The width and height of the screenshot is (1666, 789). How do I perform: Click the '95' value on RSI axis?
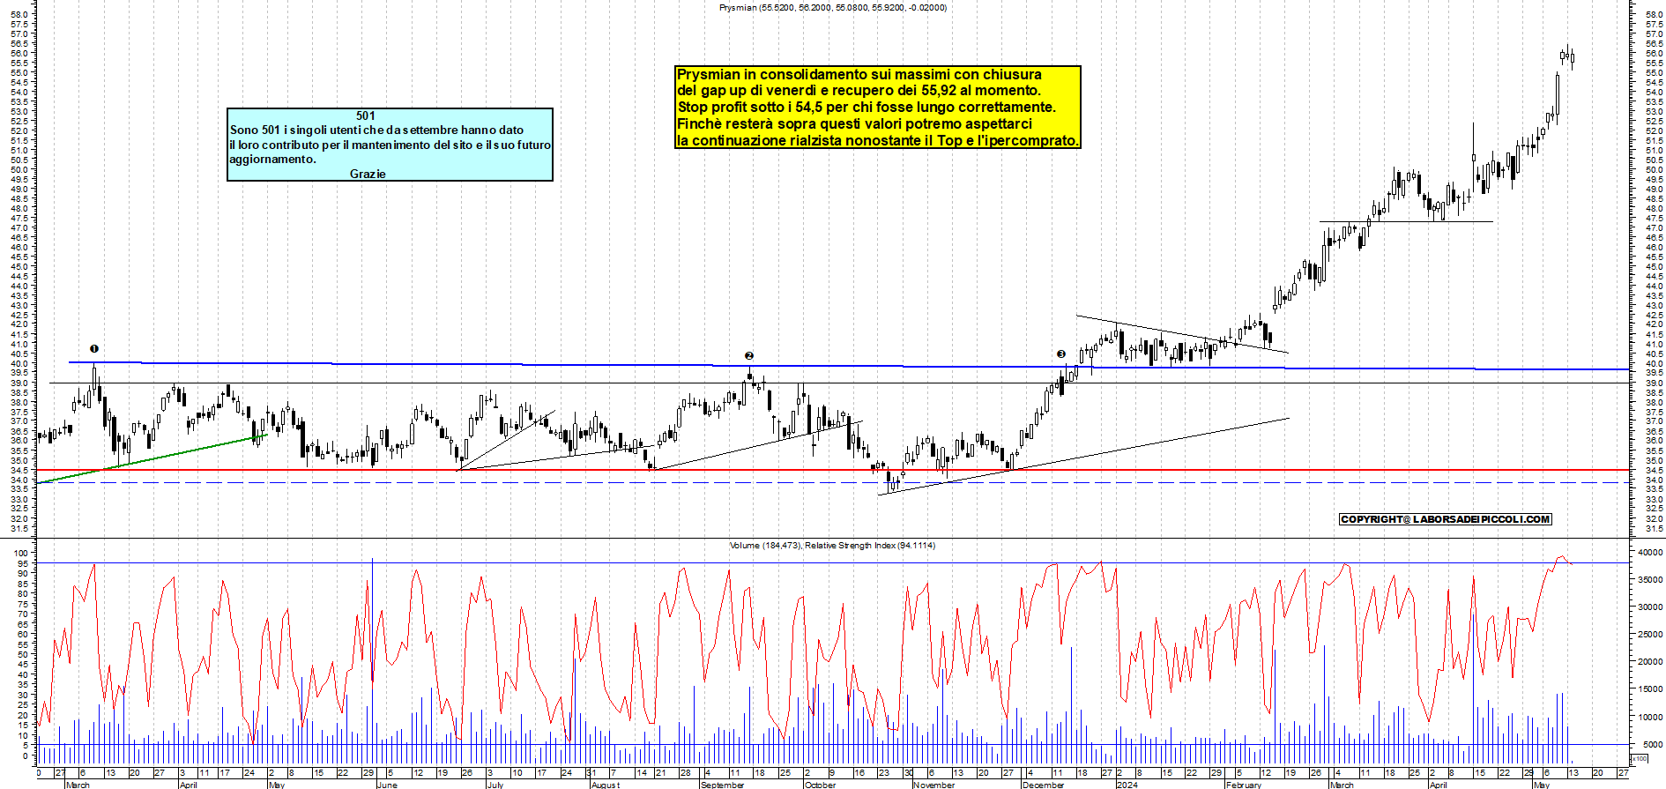click(x=25, y=563)
